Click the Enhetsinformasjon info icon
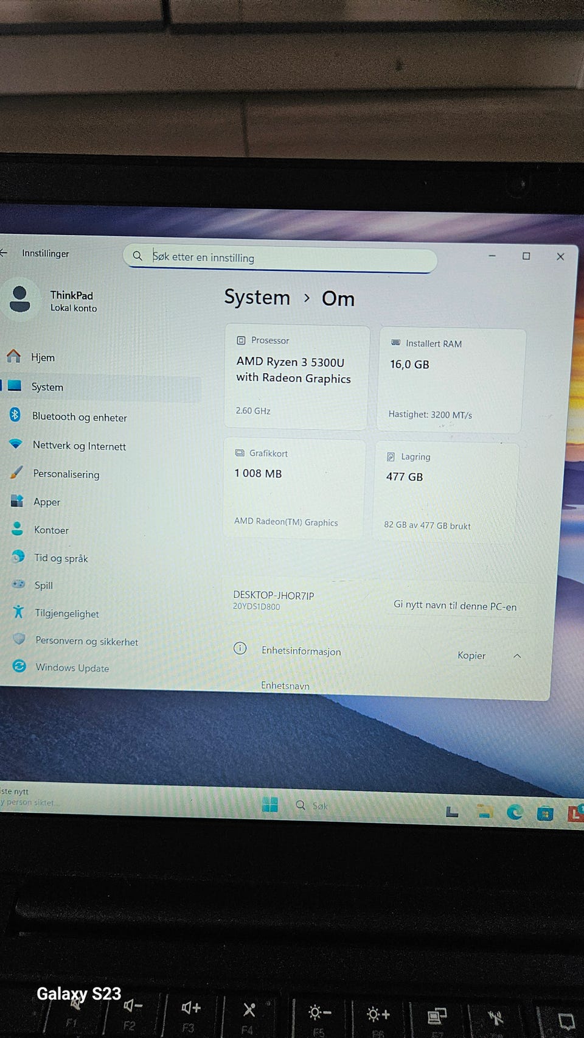The image size is (584, 1038). (x=240, y=648)
